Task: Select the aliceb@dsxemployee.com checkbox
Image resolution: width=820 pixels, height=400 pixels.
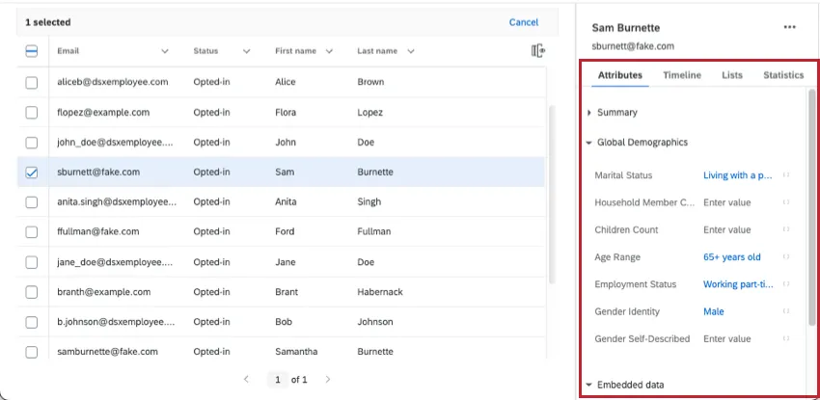Action: 32,83
